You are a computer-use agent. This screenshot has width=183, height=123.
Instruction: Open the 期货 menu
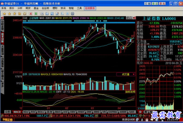tap(28, 8)
